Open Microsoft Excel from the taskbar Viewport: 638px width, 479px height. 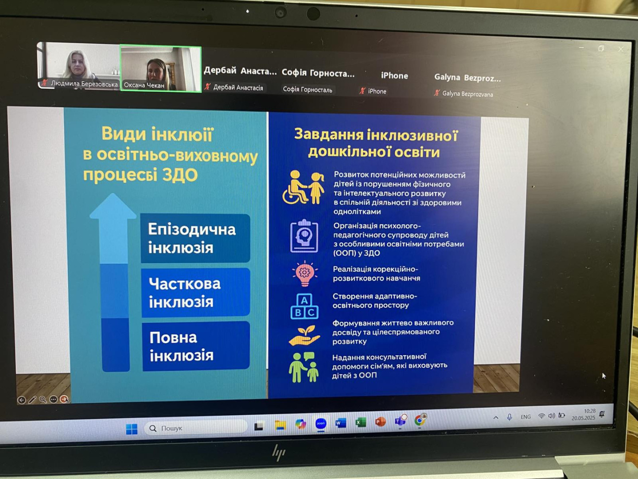point(361,422)
